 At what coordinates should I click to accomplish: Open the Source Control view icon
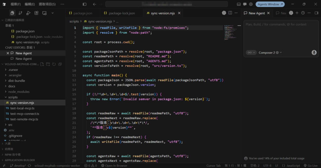point(20,13)
